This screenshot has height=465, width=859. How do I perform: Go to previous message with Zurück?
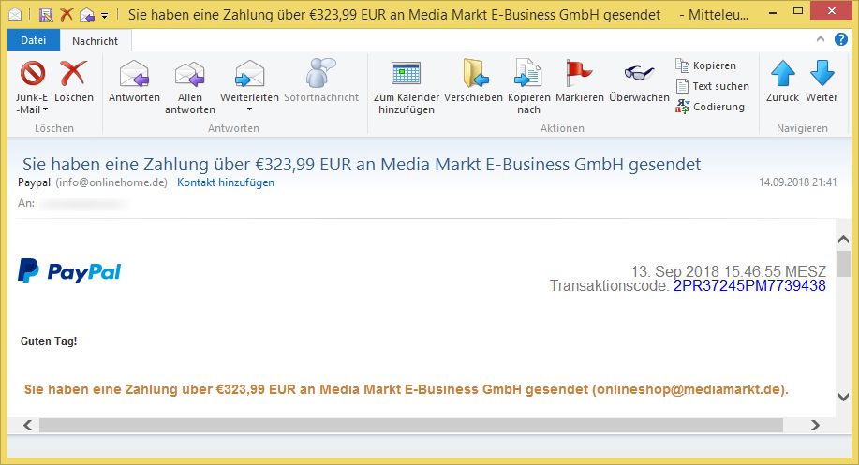(x=782, y=81)
